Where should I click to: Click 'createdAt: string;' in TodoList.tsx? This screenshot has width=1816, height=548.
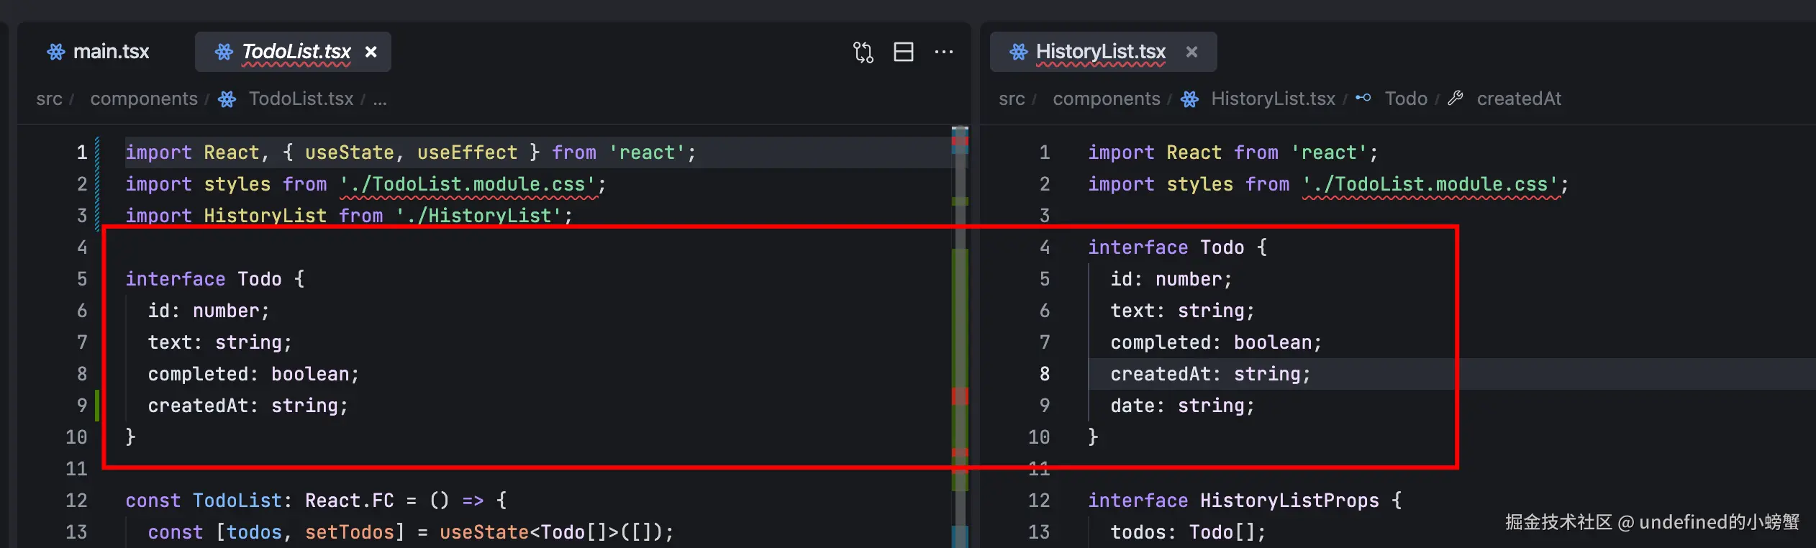(x=248, y=406)
